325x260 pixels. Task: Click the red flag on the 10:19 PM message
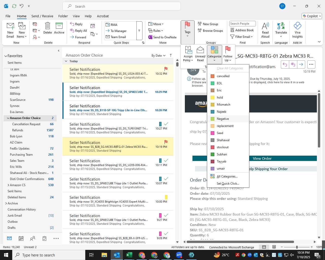tap(166, 142)
